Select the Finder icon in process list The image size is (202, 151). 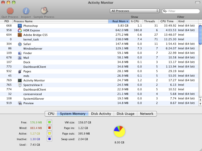(x=20, y=53)
